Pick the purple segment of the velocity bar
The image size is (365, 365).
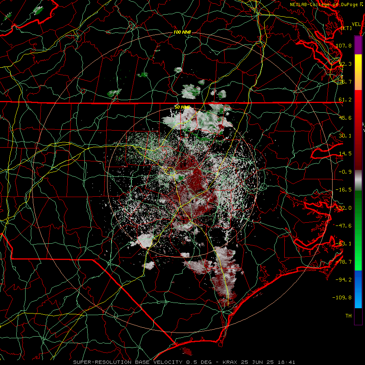tap(358, 45)
